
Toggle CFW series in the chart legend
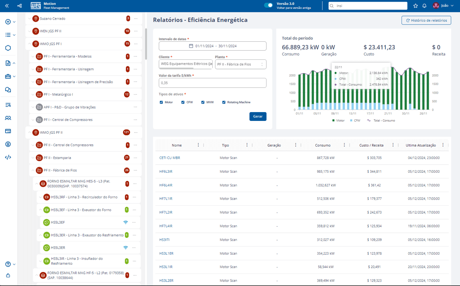coord(355,121)
